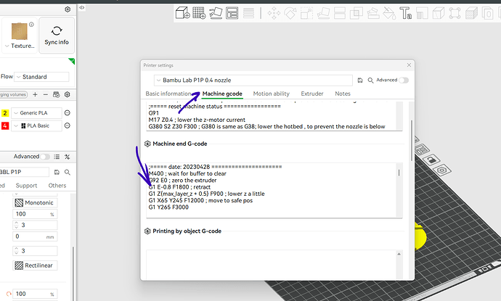The width and height of the screenshot is (501, 301).
Task: Open the PLA Basic filament dropdown
Action: click(36, 125)
